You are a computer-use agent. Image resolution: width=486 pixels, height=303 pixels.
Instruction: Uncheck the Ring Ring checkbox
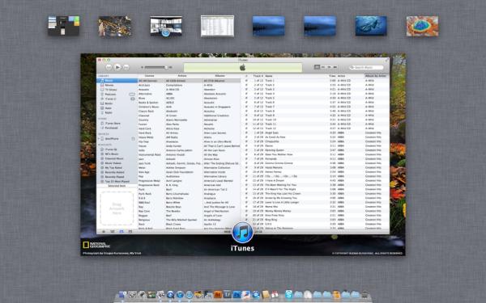[246, 220]
